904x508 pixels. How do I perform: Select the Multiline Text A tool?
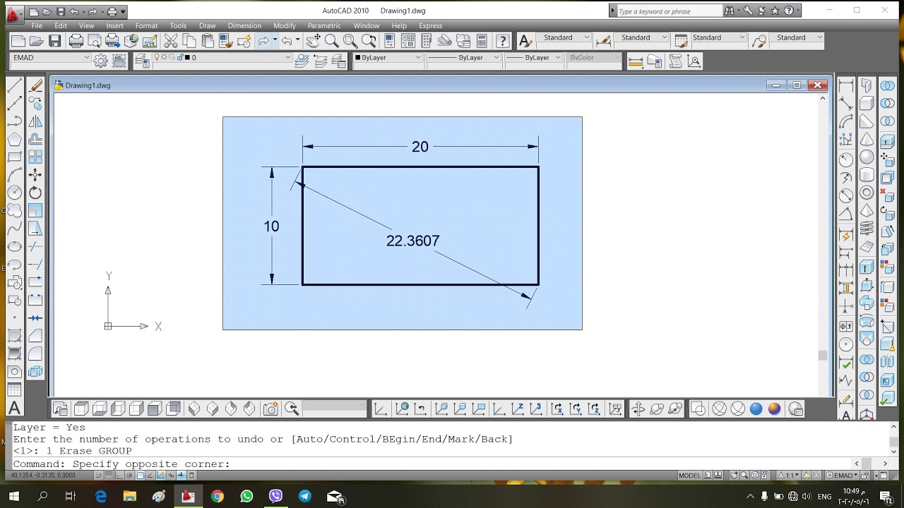[14, 408]
